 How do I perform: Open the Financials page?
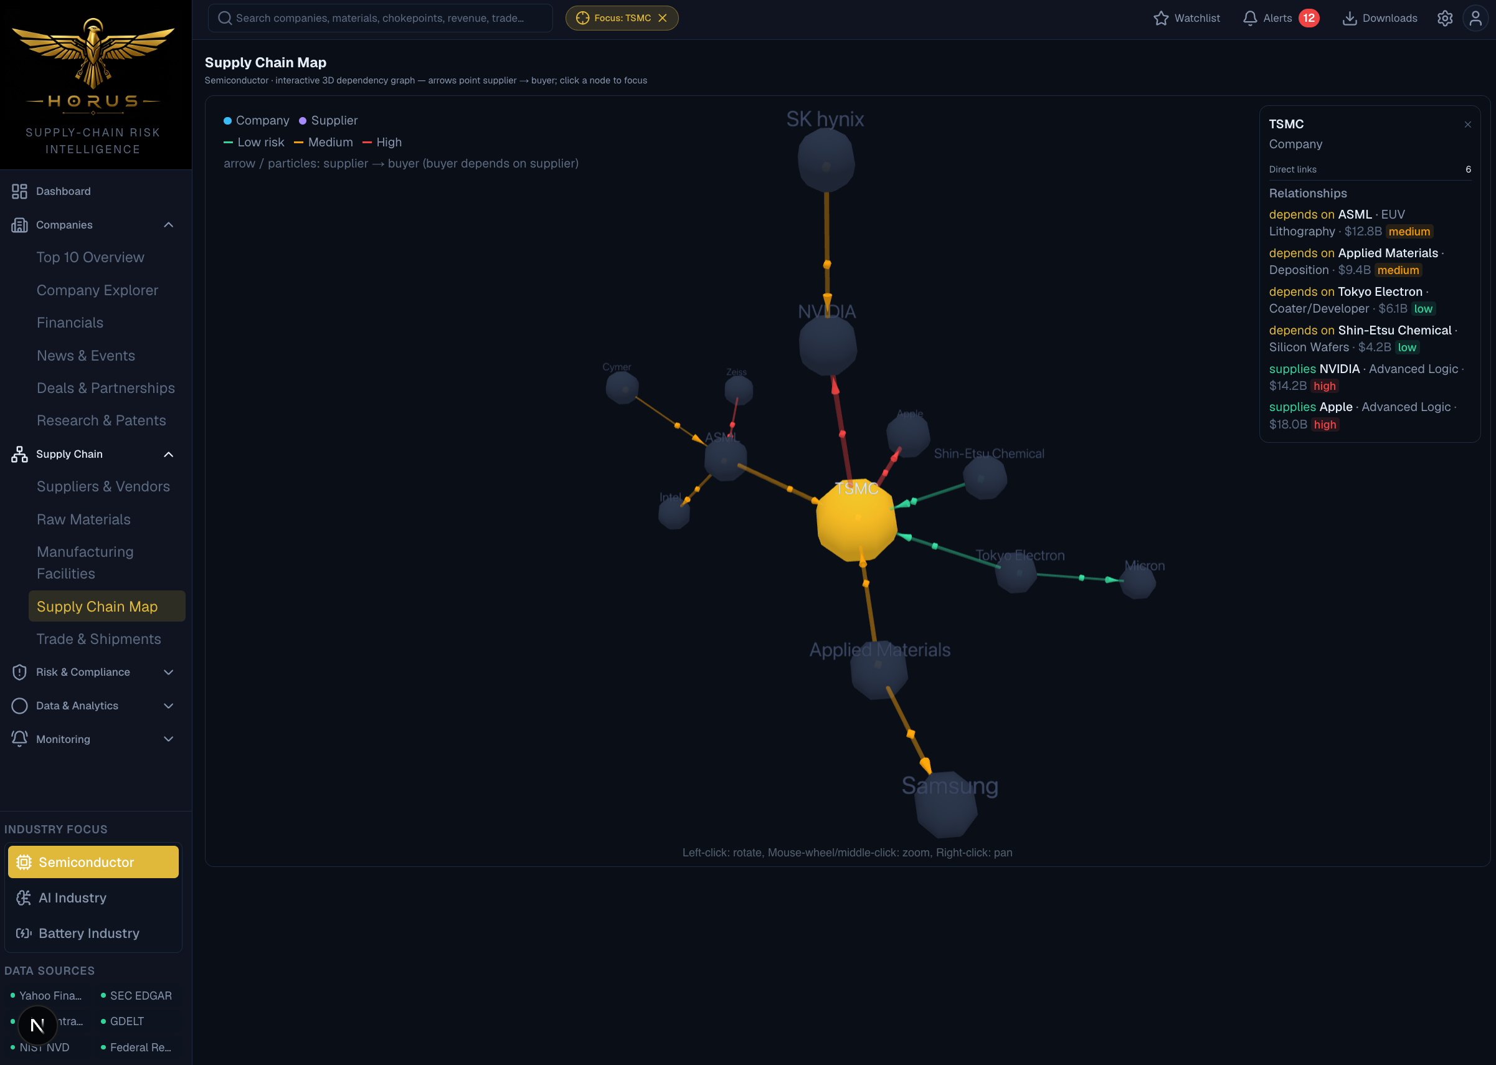(70, 323)
